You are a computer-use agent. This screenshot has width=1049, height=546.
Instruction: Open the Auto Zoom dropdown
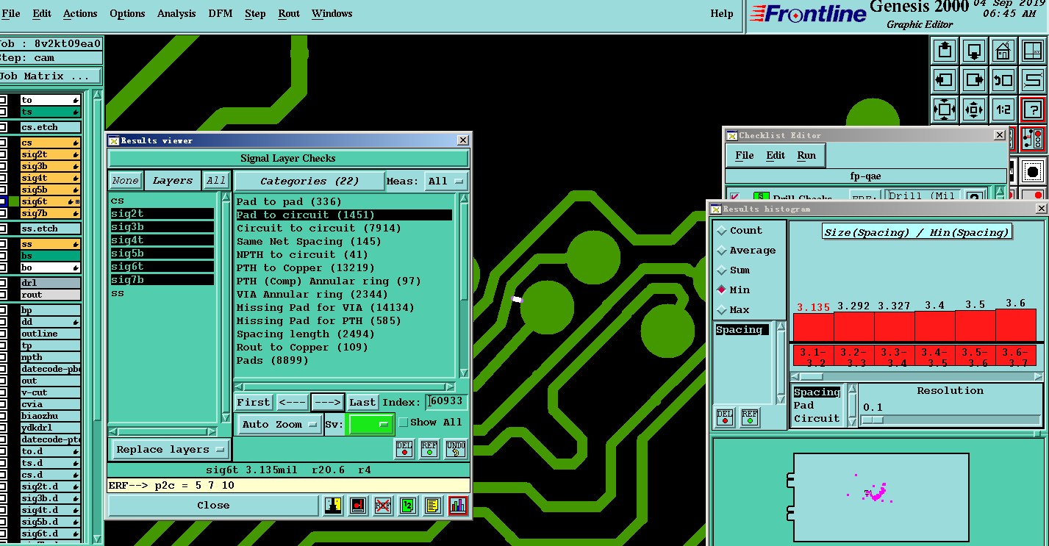280,425
